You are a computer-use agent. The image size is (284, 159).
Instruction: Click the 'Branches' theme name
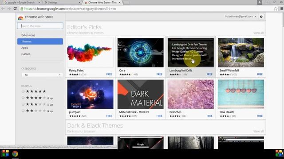click(175, 112)
